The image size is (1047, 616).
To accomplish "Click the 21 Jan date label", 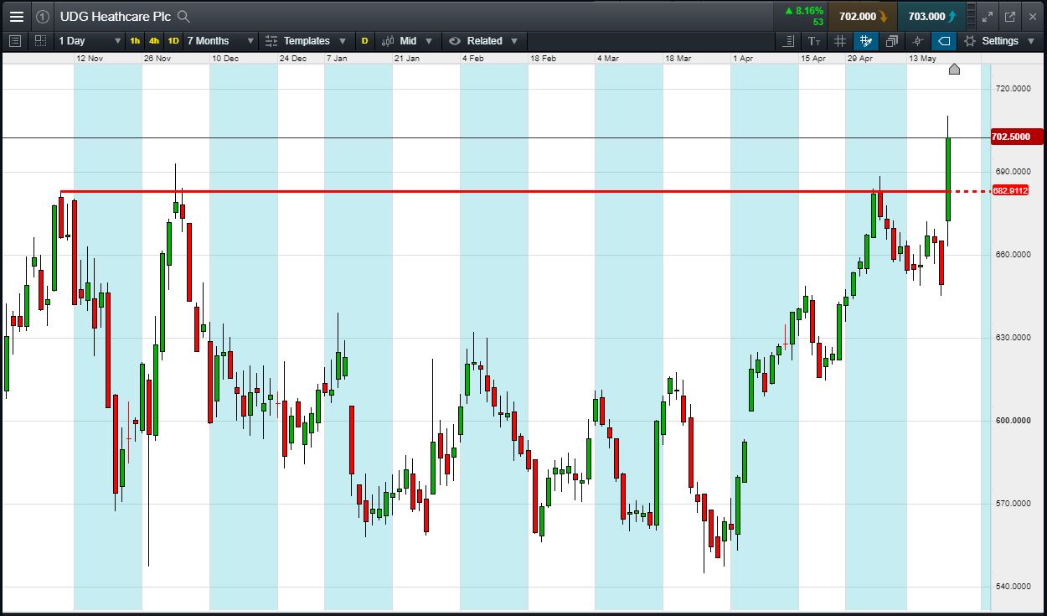I will pos(407,59).
